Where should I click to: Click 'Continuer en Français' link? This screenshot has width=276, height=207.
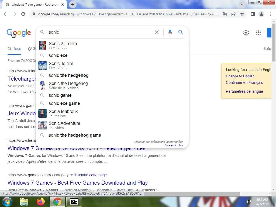[x=244, y=82]
